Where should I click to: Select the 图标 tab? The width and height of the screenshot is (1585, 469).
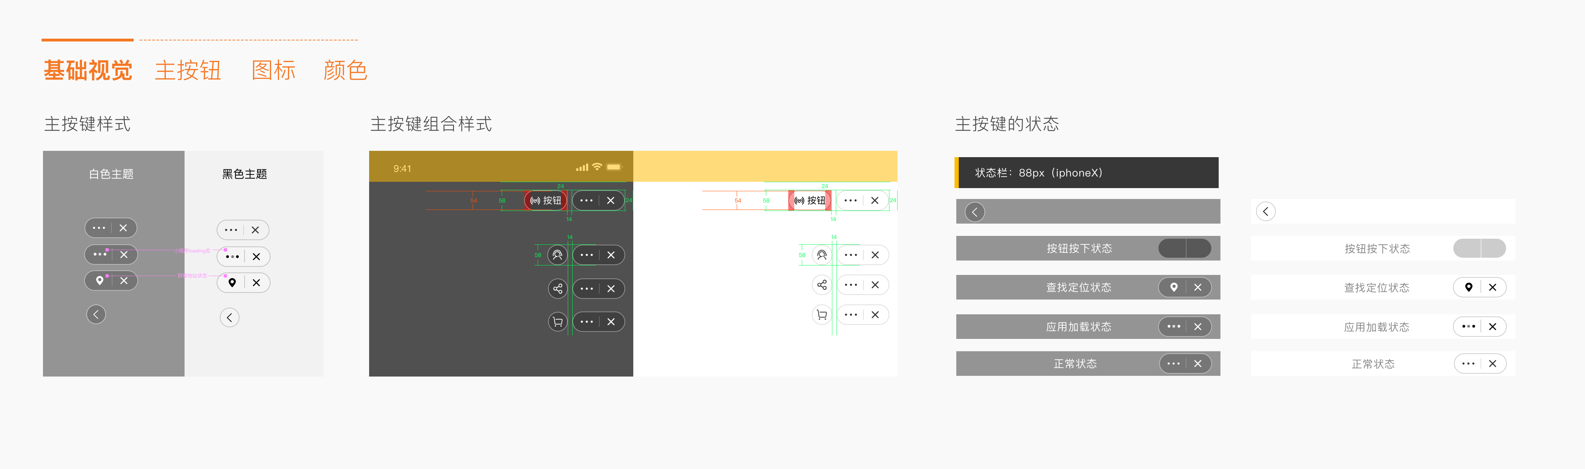(x=274, y=71)
